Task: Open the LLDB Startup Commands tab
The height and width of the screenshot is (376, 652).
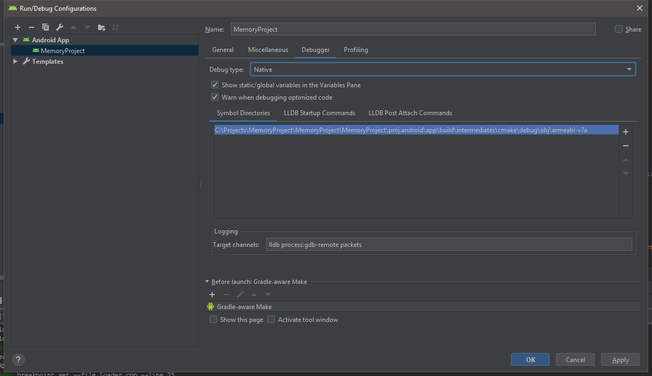Action: click(319, 113)
